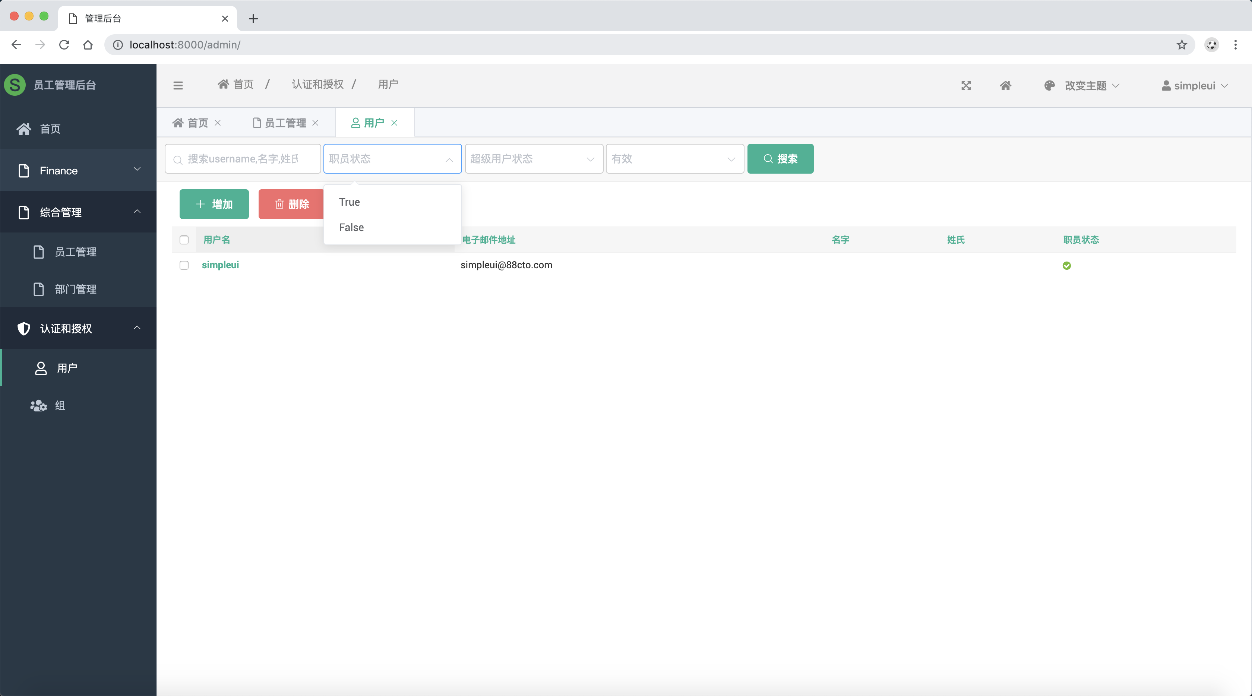Select False in the 职员状态 dropdown
The width and height of the screenshot is (1252, 696).
351,227
